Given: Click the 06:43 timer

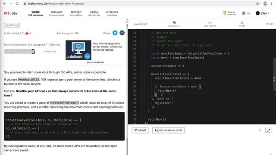Looking at the screenshot, I should tap(270, 24).
